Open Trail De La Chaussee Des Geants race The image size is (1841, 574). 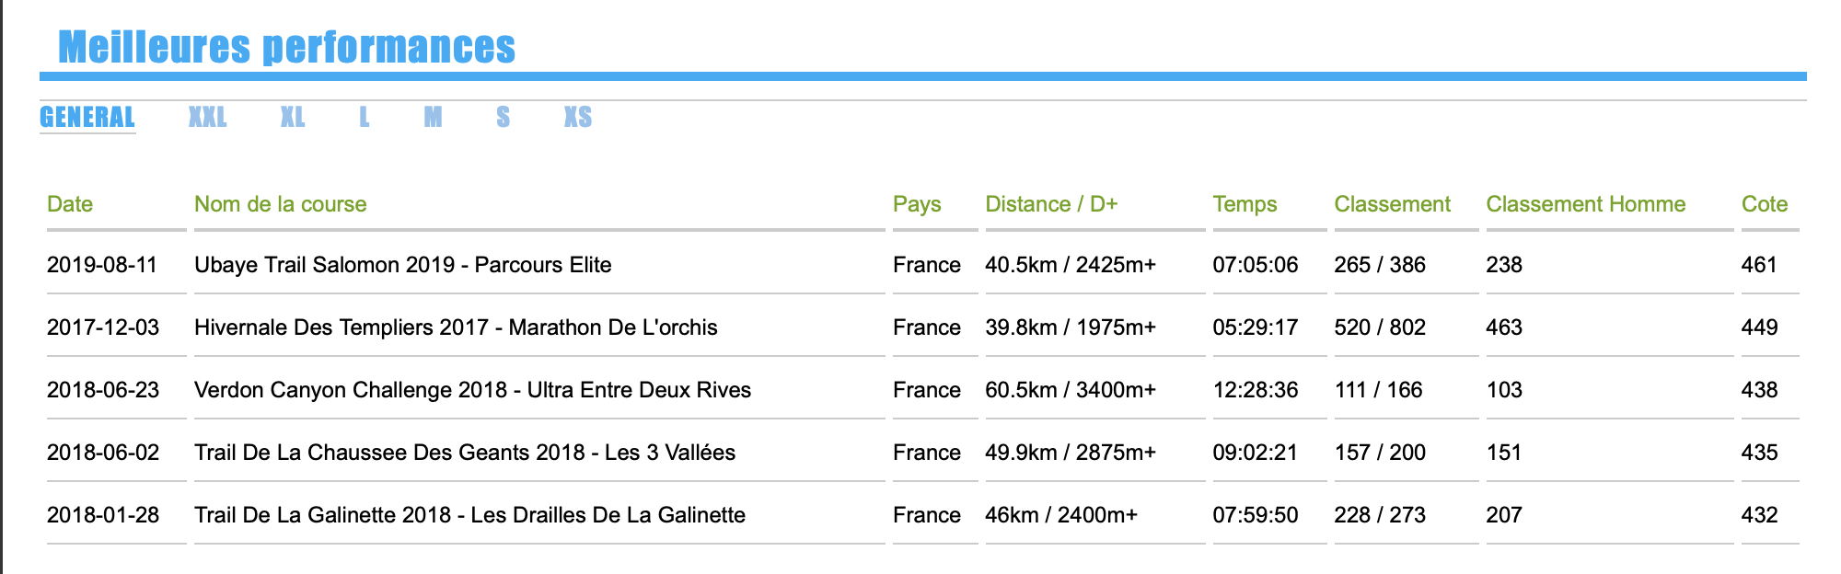pyautogui.click(x=465, y=453)
